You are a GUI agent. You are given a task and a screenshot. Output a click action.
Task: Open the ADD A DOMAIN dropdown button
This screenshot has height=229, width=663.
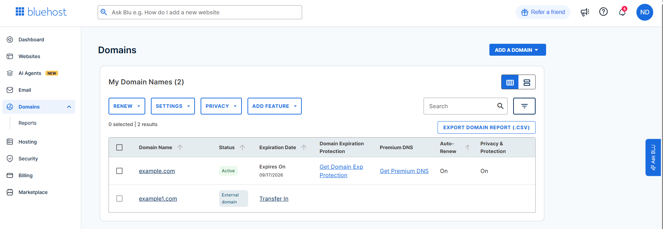[517, 50]
